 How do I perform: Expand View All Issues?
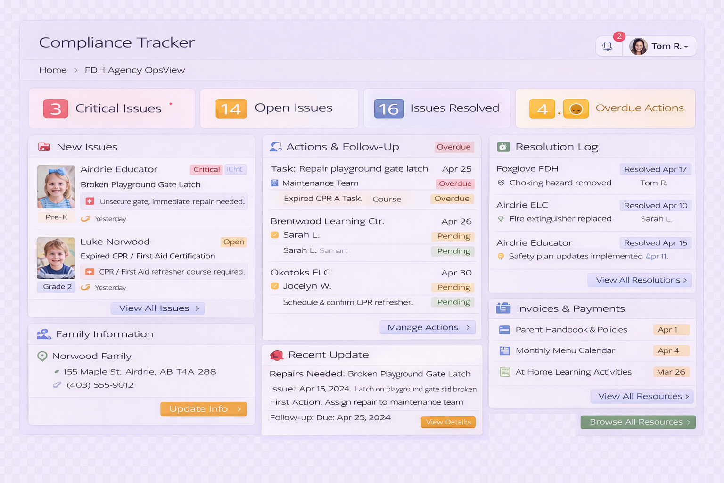[x=158, y=308]
